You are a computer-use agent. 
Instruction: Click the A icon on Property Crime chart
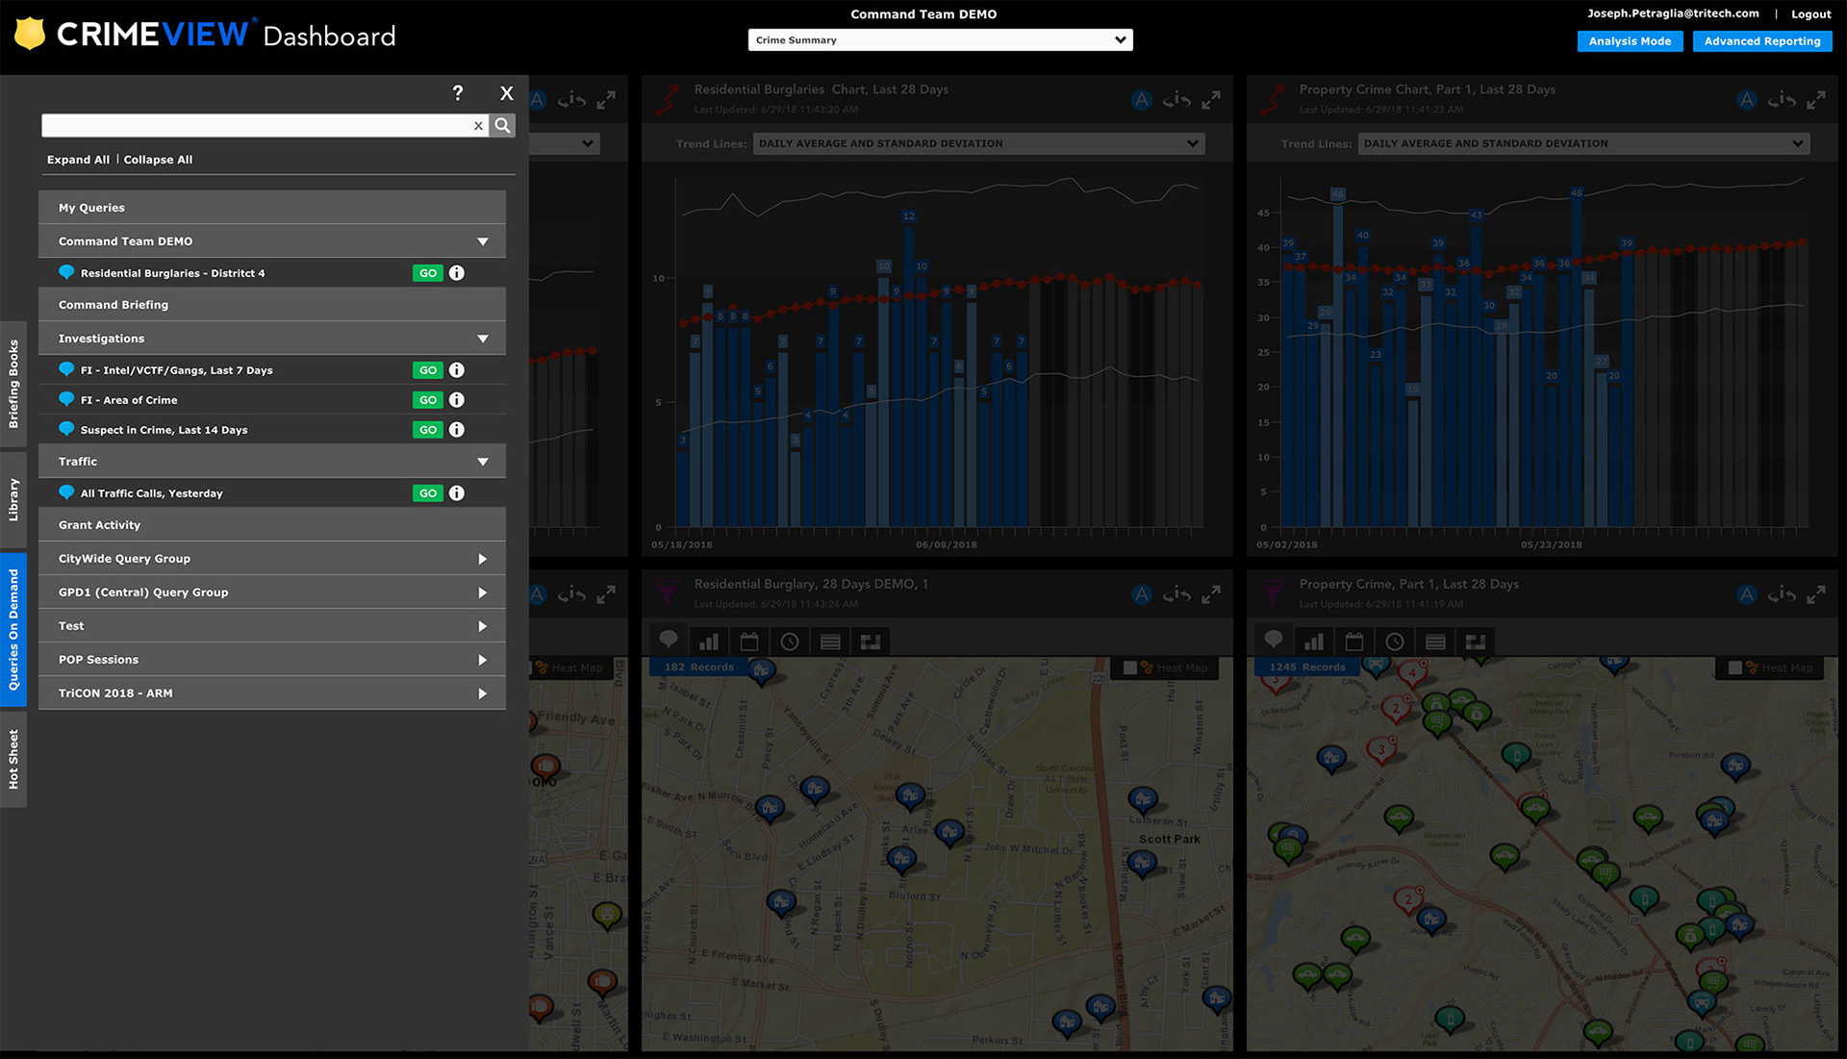pyautogui.click(x=1747, y=100)
